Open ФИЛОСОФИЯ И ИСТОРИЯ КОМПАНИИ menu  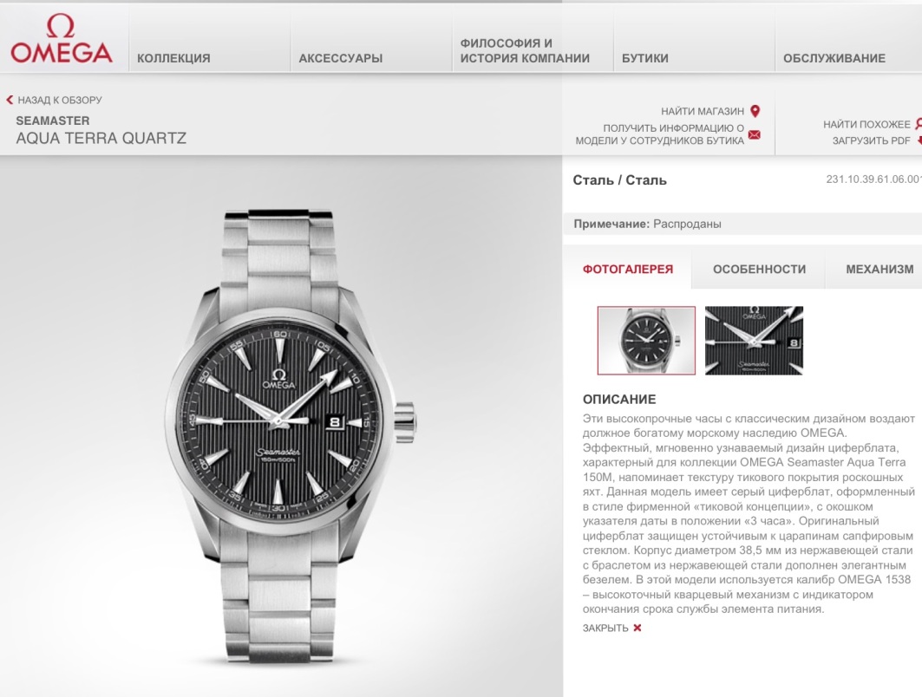pyautogui.click(x=525, y=50)
